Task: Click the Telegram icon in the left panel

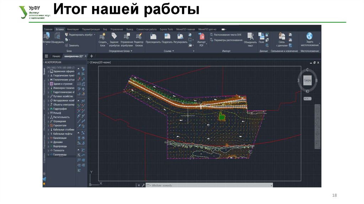Action: click(44, 179)
